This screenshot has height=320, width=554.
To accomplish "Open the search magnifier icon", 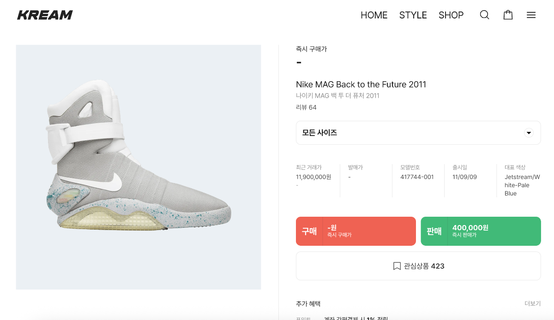I will [x=484, y=15].
